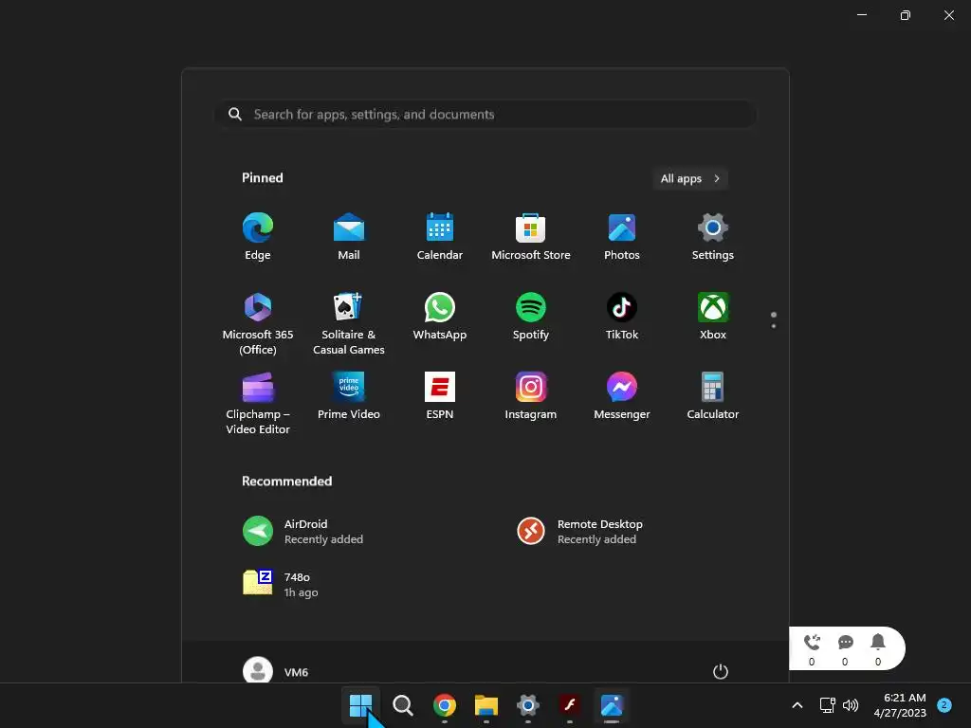
Task: Show All apps list
Action: tap(690, 178)
